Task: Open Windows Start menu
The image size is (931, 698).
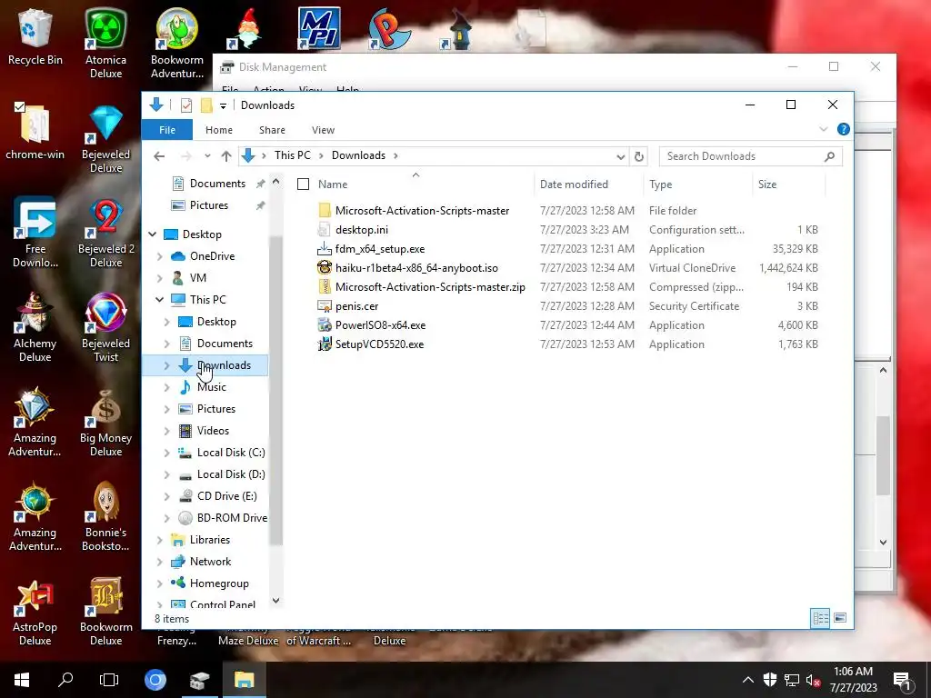Action: click(22, 680)
